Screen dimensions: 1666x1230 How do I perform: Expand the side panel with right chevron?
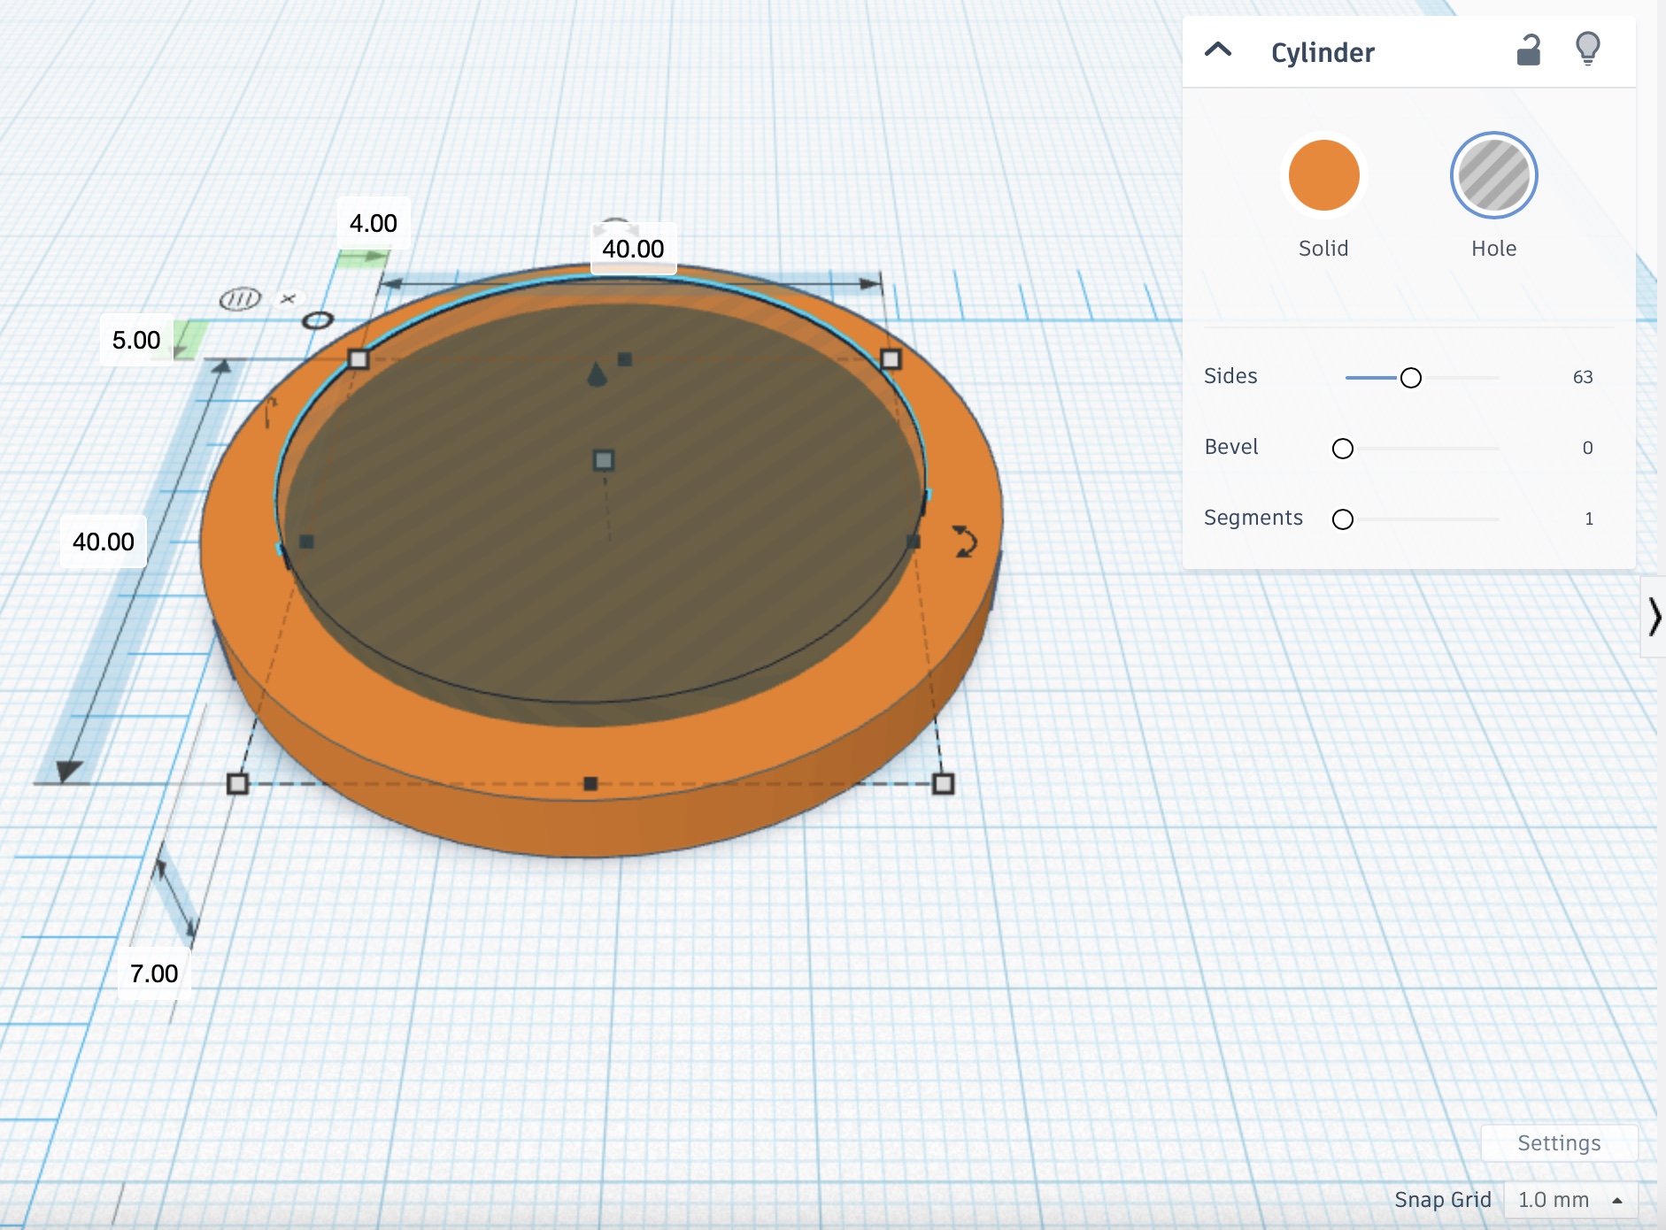click(1654, 617)
